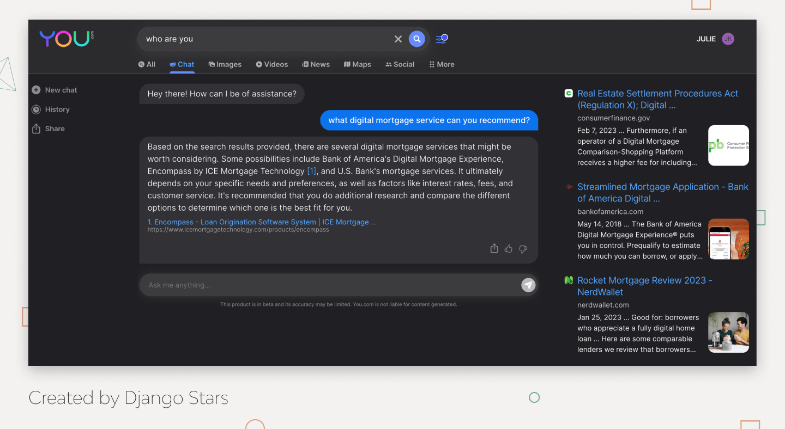Viewport: 785px width, 429px height.
Task: Open the Videos tab
Action: coord(272,64)
